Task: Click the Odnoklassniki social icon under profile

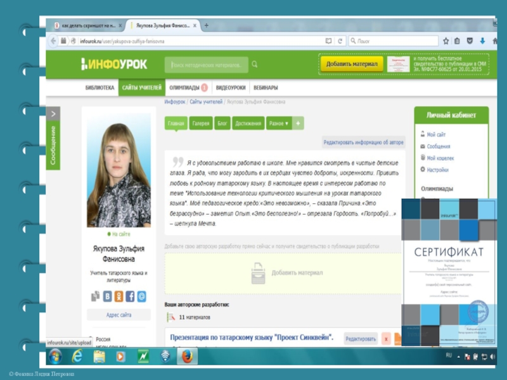Action: [x=119, y=296]
